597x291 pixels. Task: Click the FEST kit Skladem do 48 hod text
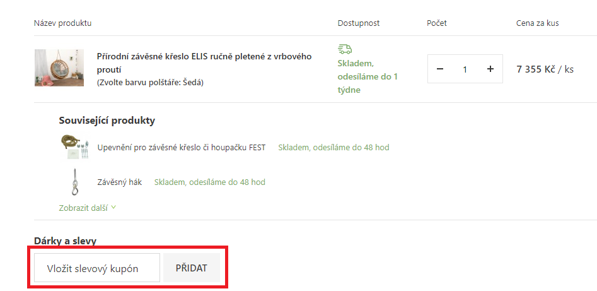click(x=333, y=148)
